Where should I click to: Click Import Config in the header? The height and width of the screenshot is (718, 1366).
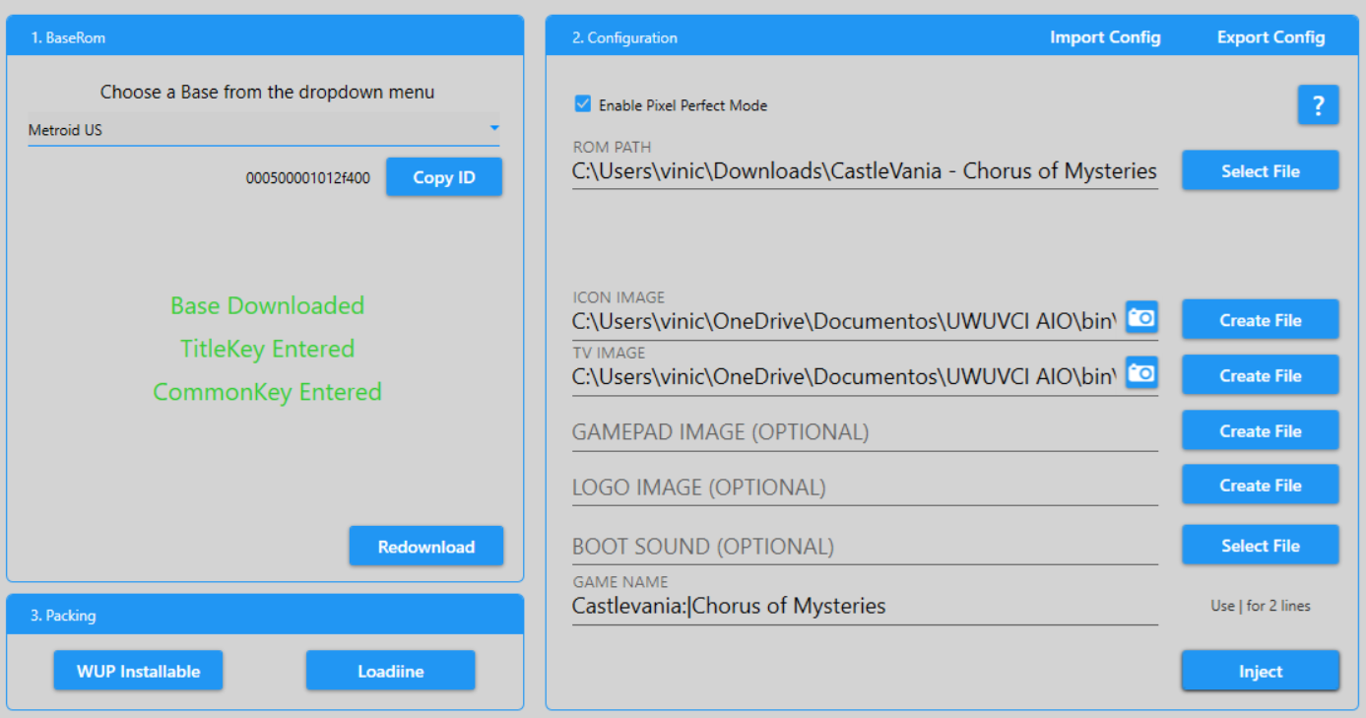click(x=1104, y=37)
